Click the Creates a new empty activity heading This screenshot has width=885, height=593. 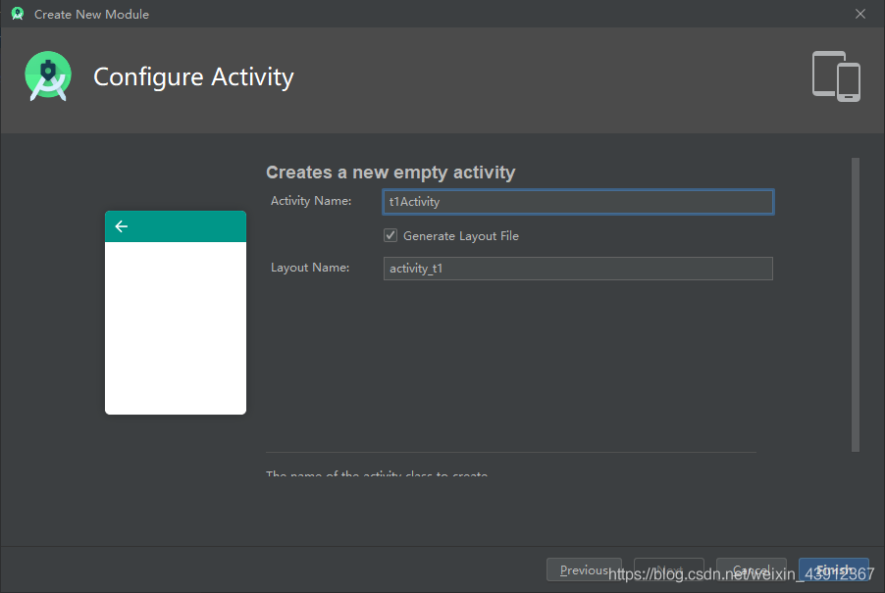click(x=390, y=173)
